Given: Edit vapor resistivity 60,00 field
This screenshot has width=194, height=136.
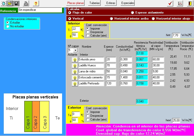Looking at the screenshot, I should pos(158,59).
